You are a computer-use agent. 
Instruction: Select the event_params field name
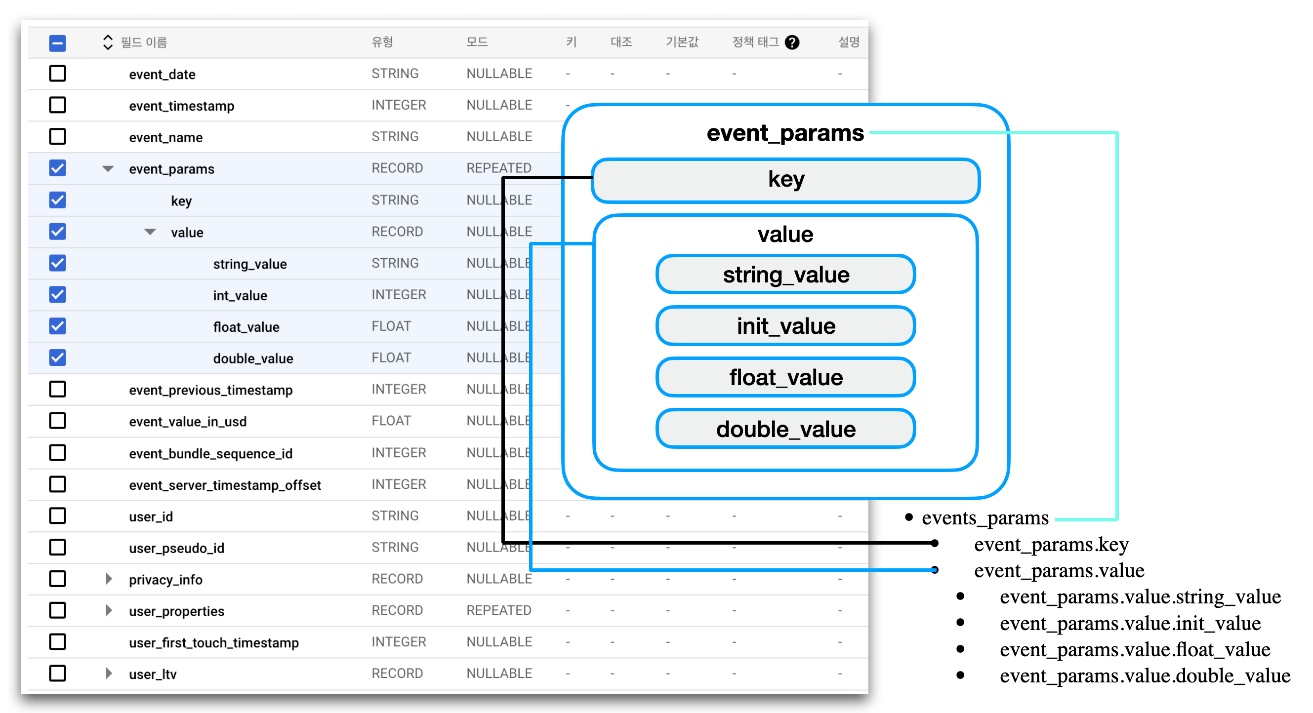(x=172, y=169)
